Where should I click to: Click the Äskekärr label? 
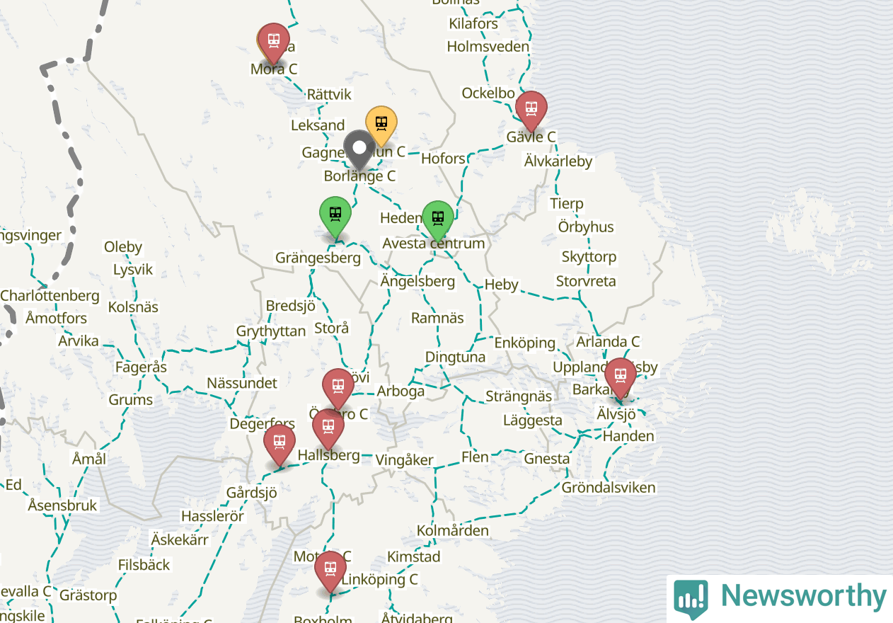(x=180, y=540)
